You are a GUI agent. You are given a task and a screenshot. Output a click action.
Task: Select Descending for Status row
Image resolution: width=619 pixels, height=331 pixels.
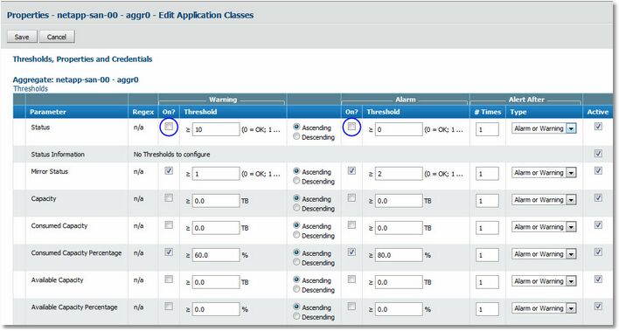point(296,136)
